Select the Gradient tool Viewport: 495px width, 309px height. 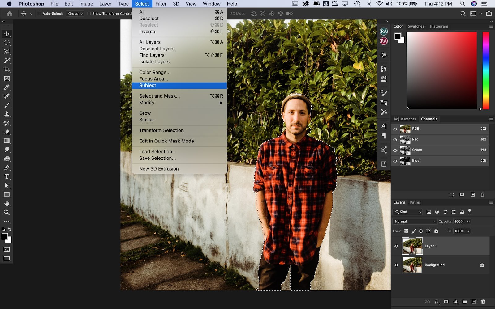point(7,140)
